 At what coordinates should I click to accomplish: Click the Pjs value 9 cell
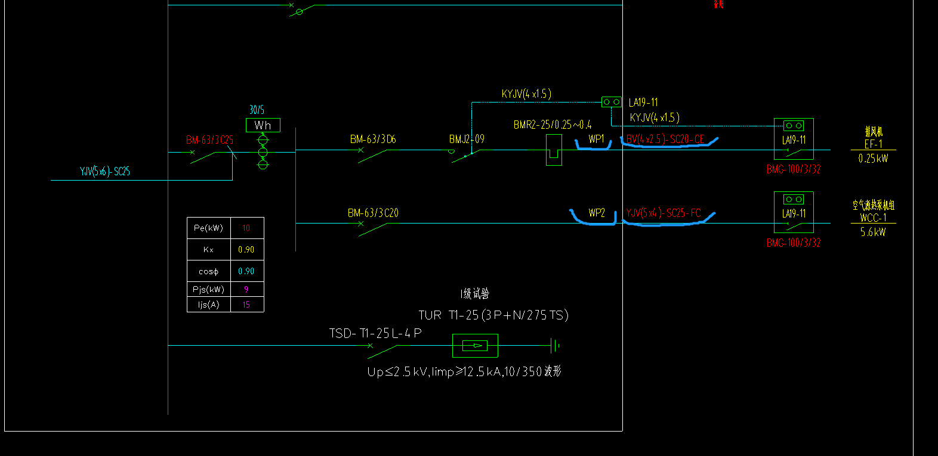click(x=246, y=289)
